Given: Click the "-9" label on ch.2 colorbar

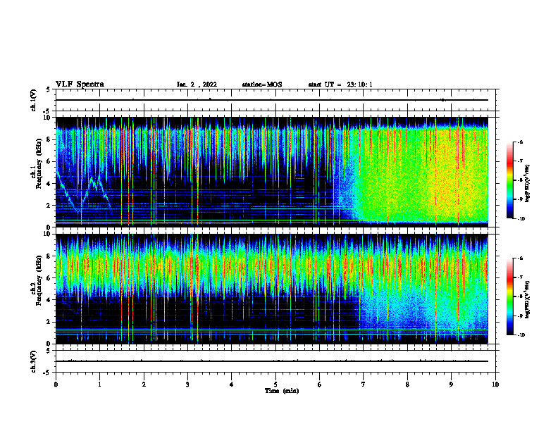Looking at the screenshot, I should (520, 316).
